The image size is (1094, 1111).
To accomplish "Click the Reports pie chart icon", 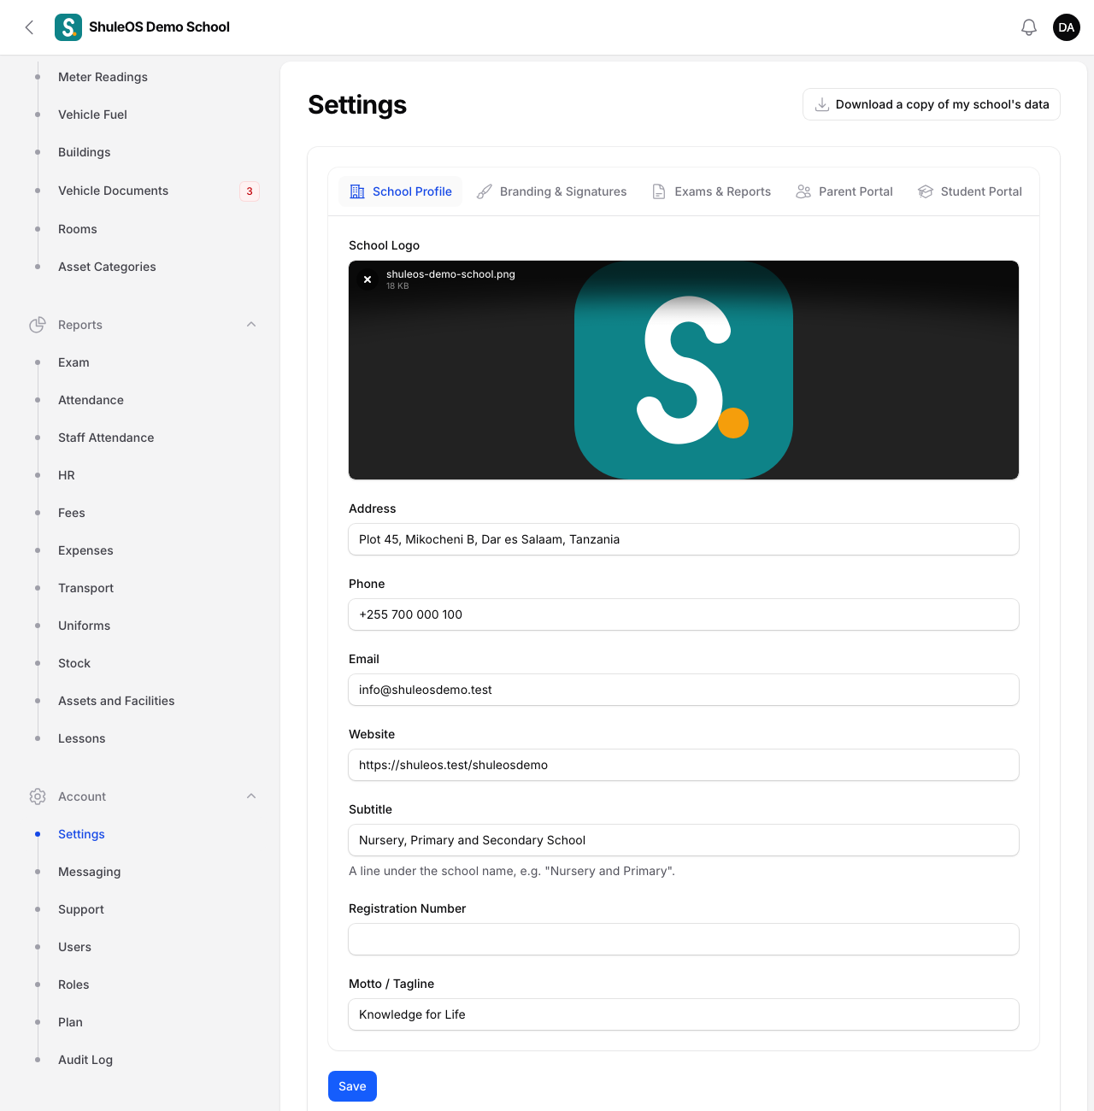I will click(38, 325).
